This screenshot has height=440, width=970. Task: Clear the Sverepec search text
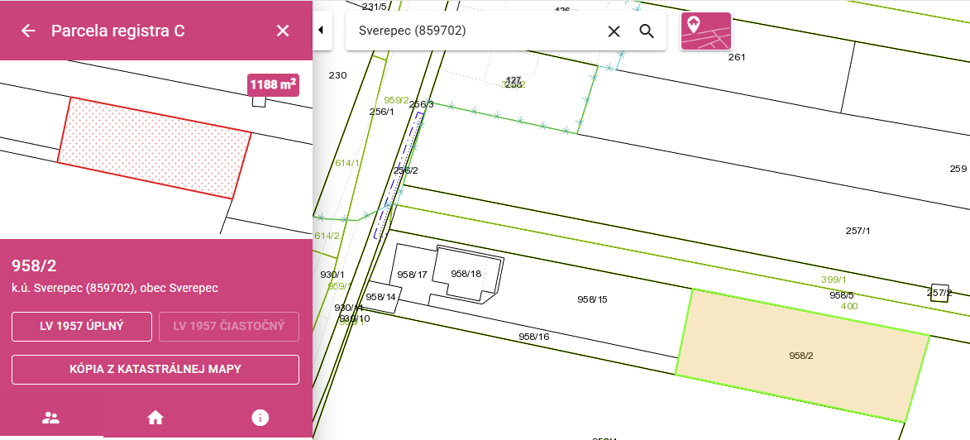(614, 31)
